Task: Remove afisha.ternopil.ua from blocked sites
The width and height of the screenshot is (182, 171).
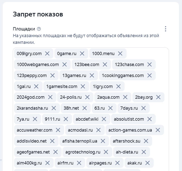Action: tap(103, 141)
